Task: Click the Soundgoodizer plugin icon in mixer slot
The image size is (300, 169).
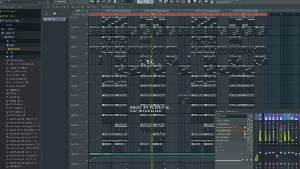Action: pos(245,134)
